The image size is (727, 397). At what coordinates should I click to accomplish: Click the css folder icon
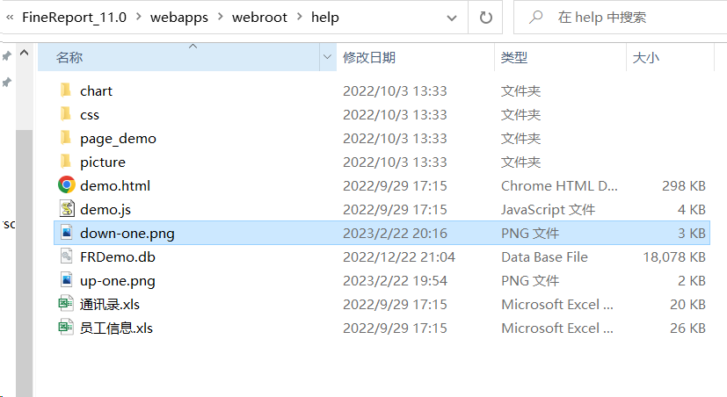[66, 114]
